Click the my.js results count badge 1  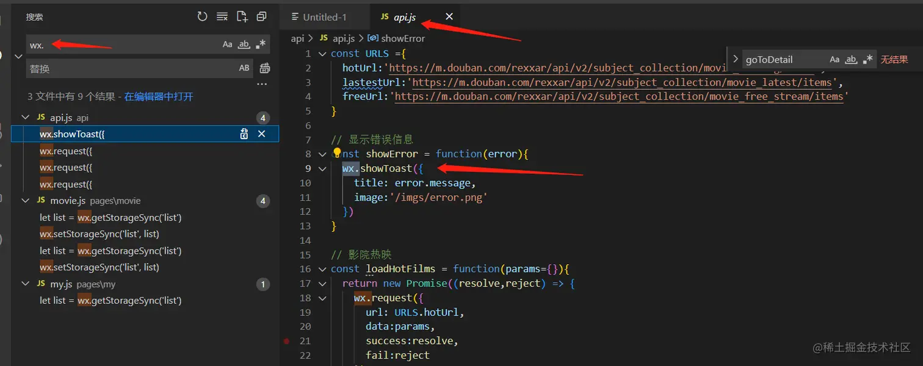263,284
